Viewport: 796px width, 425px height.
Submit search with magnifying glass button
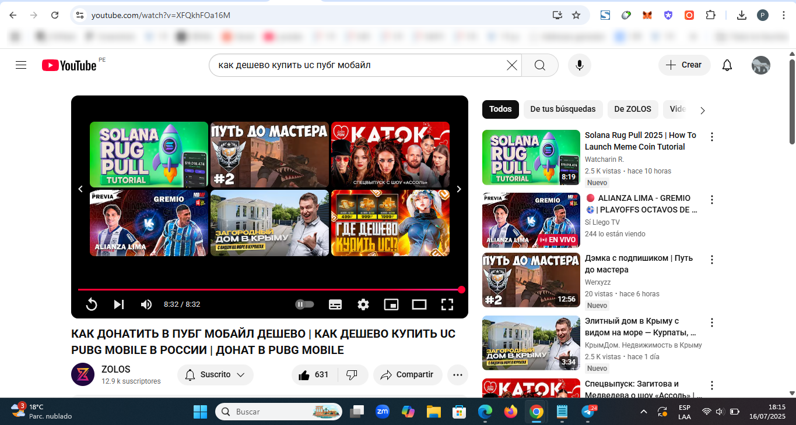tap(540, 65)
